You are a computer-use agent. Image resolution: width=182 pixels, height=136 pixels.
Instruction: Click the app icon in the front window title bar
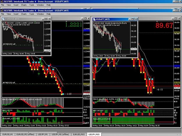point(2,11)
